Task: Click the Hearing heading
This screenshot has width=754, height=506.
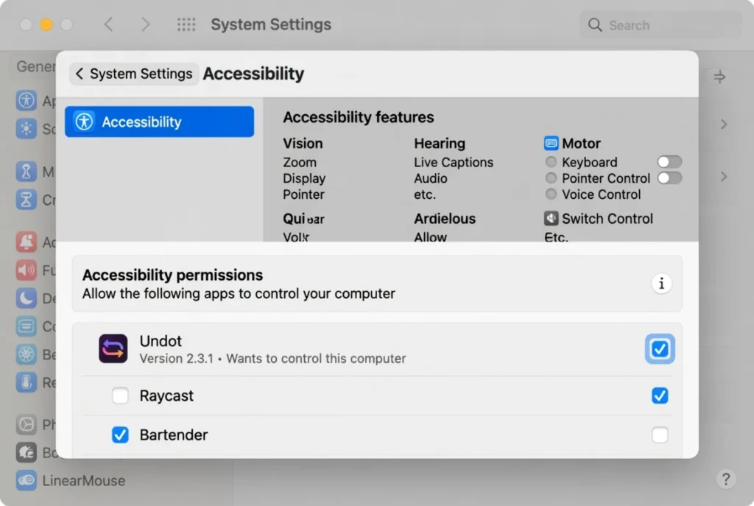Action: (x=440, y=144)
